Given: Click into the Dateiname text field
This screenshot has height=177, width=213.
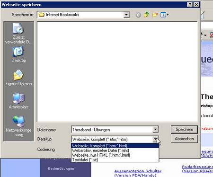Looking at the screenshot, I should point(112,130).
